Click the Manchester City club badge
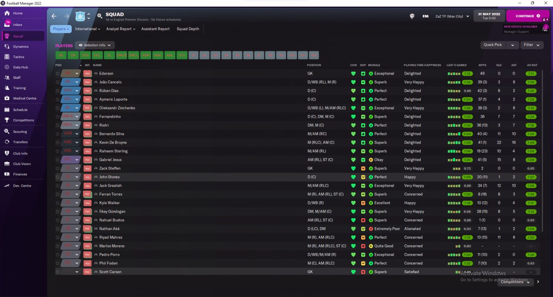553x297 pixels. [80, 16]
